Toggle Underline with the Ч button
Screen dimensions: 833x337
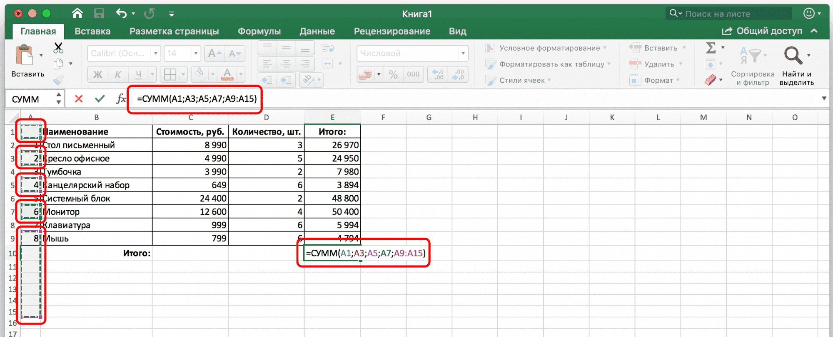coord(138,74)
